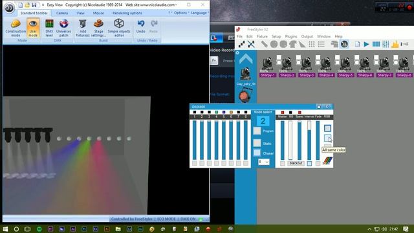Toggle the Chaser mode checkbox
Viewport: 414px width, 233px height.
[257, 153]
